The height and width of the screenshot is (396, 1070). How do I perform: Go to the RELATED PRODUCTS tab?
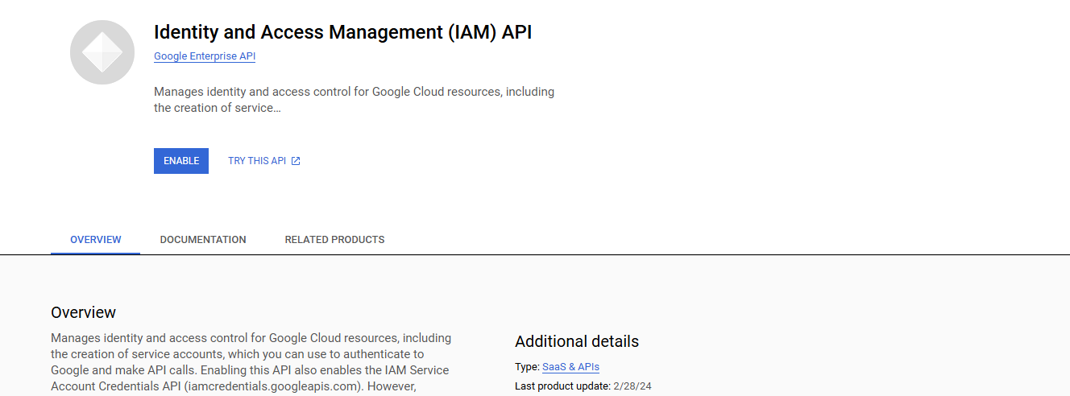[334, 240]
